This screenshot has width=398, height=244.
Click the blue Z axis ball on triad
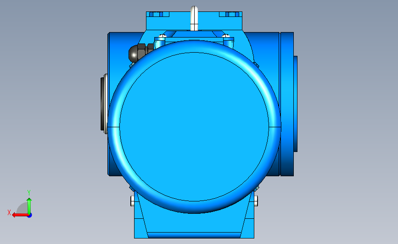click(30, 216)
